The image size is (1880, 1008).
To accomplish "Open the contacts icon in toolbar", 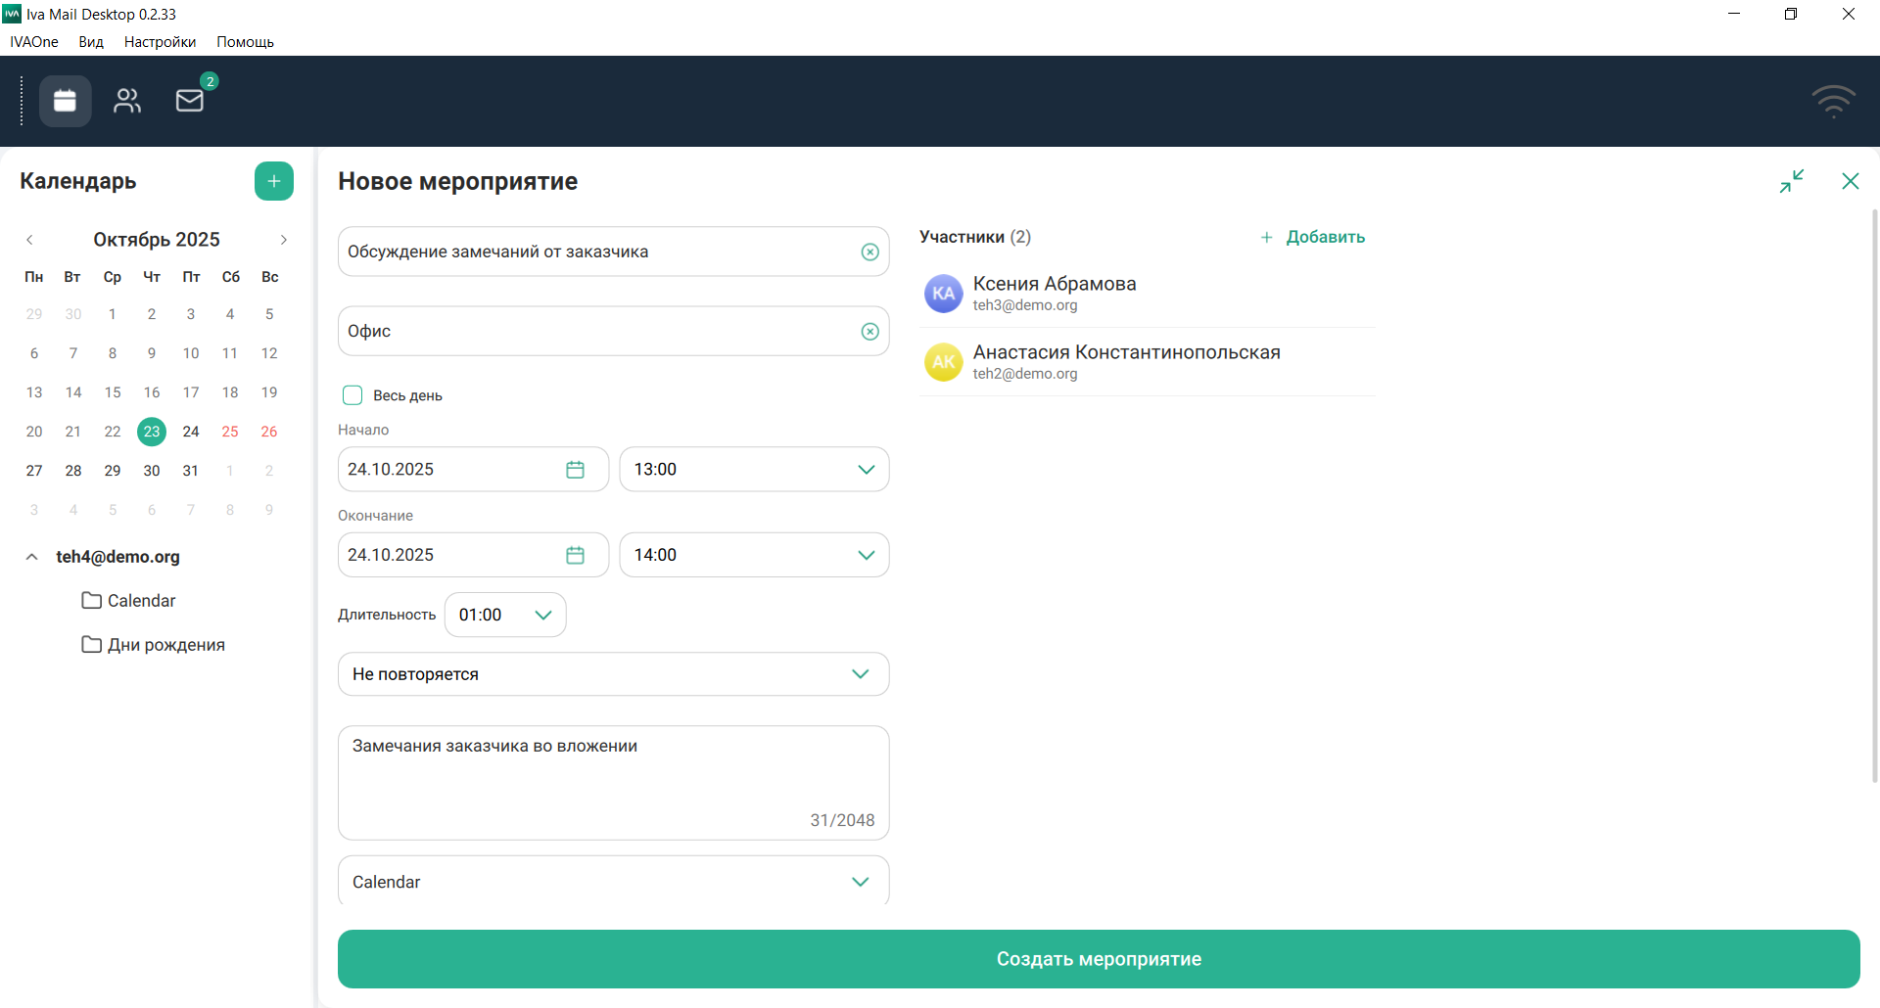I will (x=127, y=101).
